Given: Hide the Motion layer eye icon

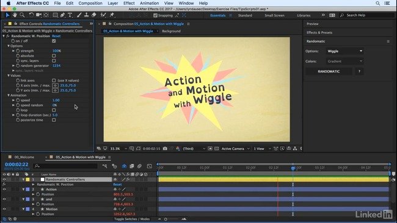Looking at the screenshot, I should coord(4,209).
